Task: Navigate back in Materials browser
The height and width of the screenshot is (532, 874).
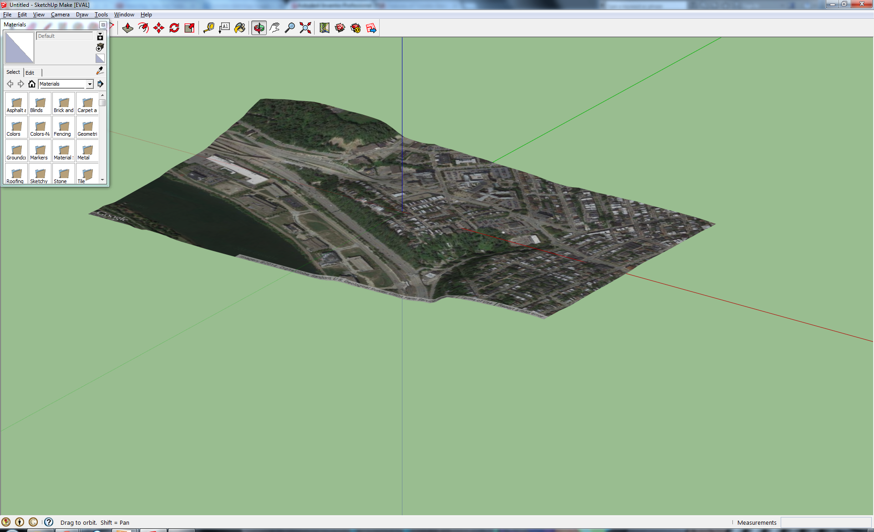Action: point(10,83)
